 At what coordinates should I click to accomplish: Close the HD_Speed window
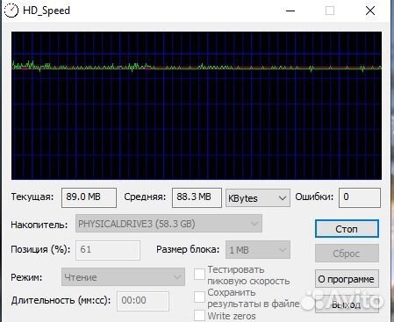[370, 11]
